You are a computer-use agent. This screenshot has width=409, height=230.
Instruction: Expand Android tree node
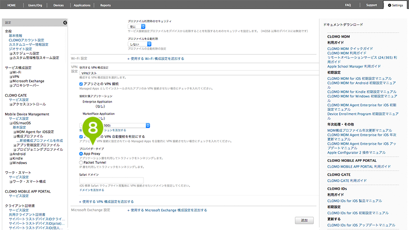click(11, 155)
